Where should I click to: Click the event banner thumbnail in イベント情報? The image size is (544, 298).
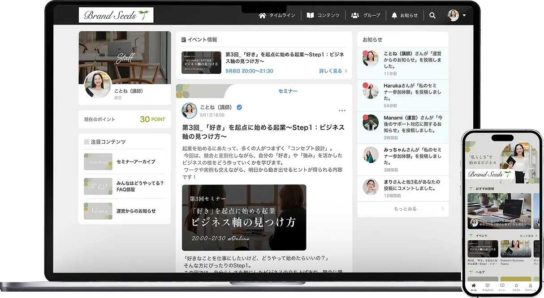201,62
